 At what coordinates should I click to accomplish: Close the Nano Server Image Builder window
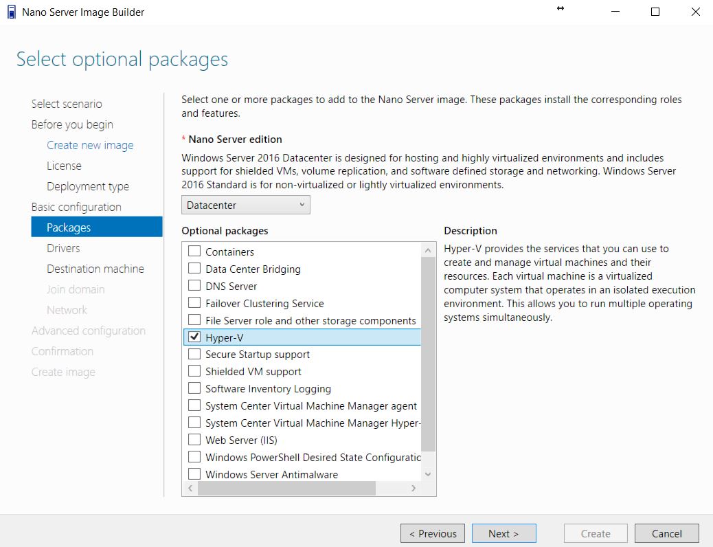[695, 12]
